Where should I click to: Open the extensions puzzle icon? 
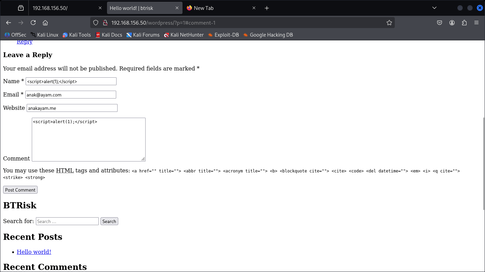click(x=464, y=23)
